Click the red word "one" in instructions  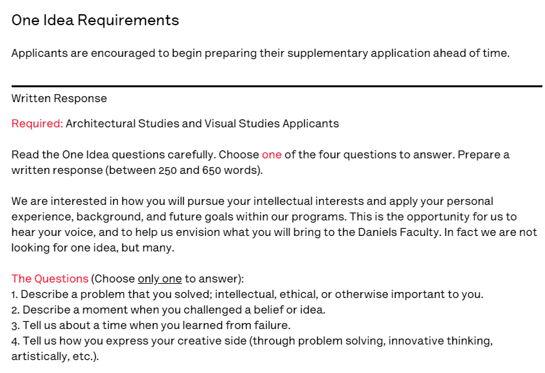(x=271, y=155)
